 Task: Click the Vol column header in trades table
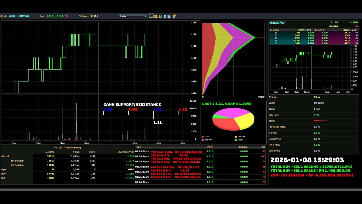(x=263, y=147)
